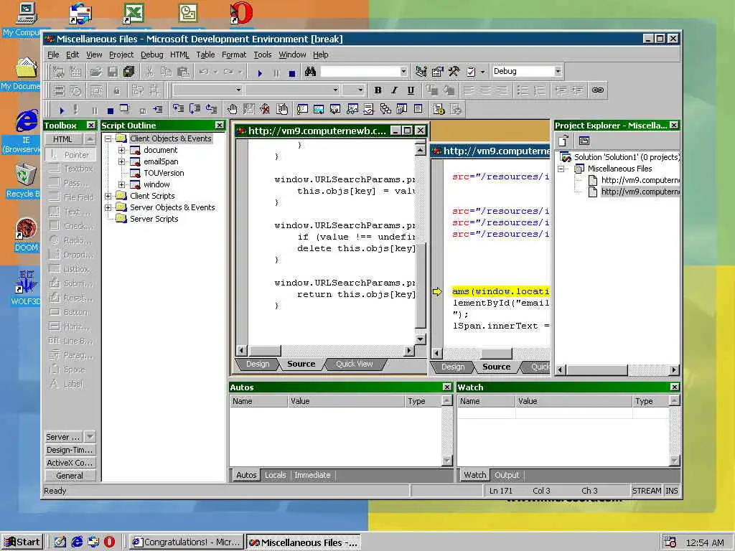
Task: Open the Find combo box dropdown arrow
Action: 403,71
